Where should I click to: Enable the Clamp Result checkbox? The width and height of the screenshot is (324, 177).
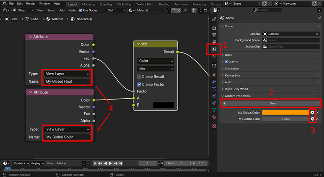[x=139, y=77]
